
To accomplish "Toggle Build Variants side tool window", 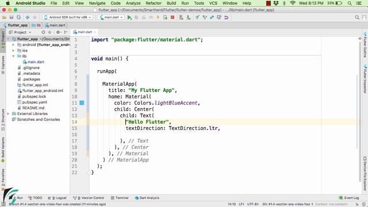I will click(3, 149).
